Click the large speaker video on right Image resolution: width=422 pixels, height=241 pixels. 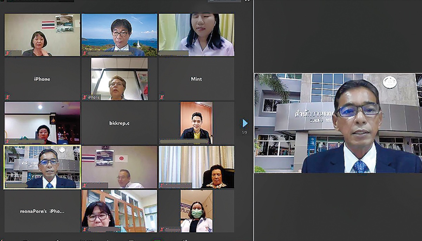tap(338, 123)
